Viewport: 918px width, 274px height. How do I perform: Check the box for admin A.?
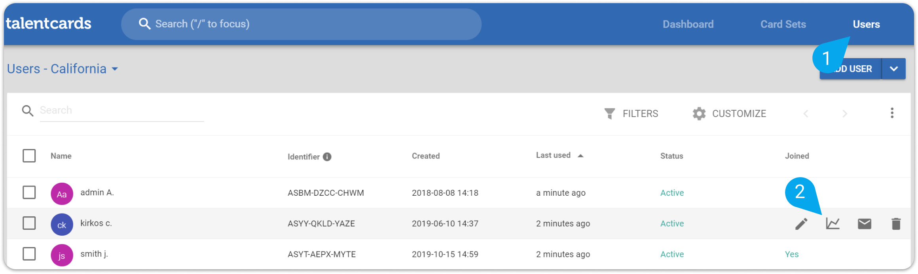[29, 193]
